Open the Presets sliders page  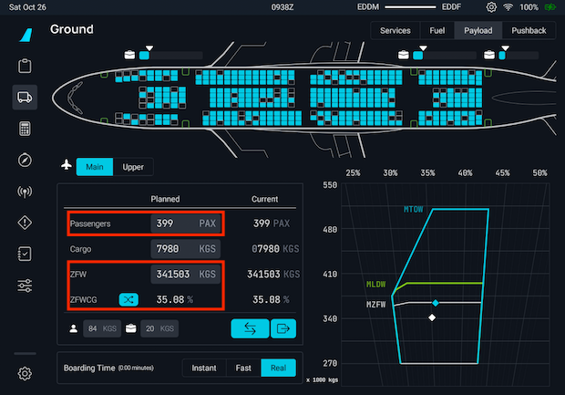[25, 286]
